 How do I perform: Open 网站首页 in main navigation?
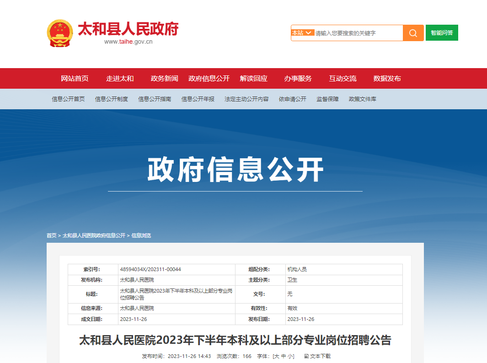pyautogui.click(x=75, y=79)
